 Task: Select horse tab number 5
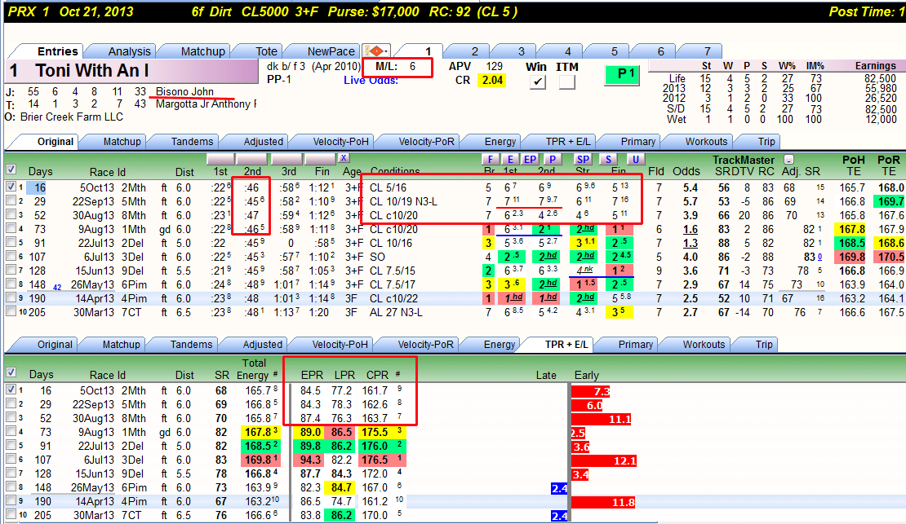[615, 51]
